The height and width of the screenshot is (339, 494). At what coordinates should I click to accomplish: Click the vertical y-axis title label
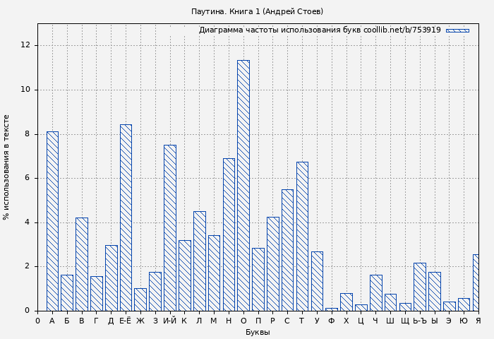click(x=7, y=167)
